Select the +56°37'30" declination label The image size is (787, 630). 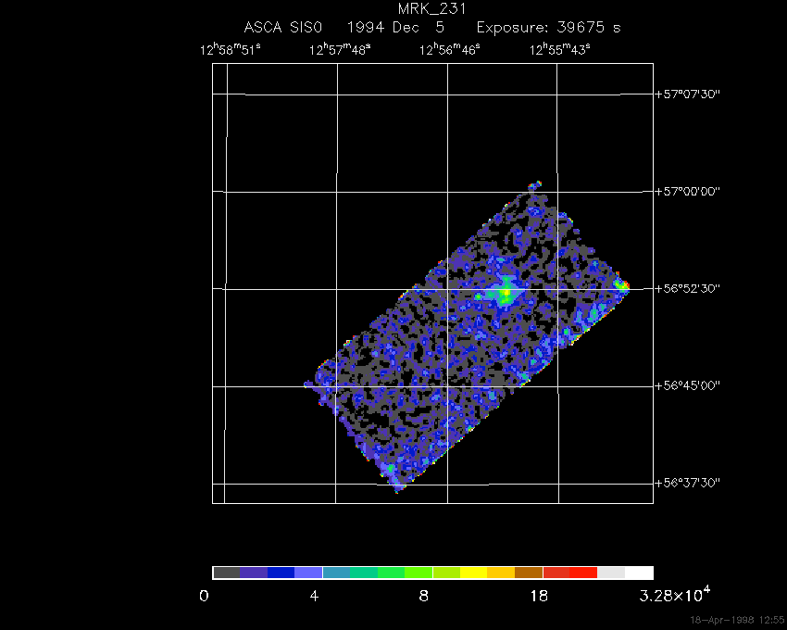coord(688,483)
